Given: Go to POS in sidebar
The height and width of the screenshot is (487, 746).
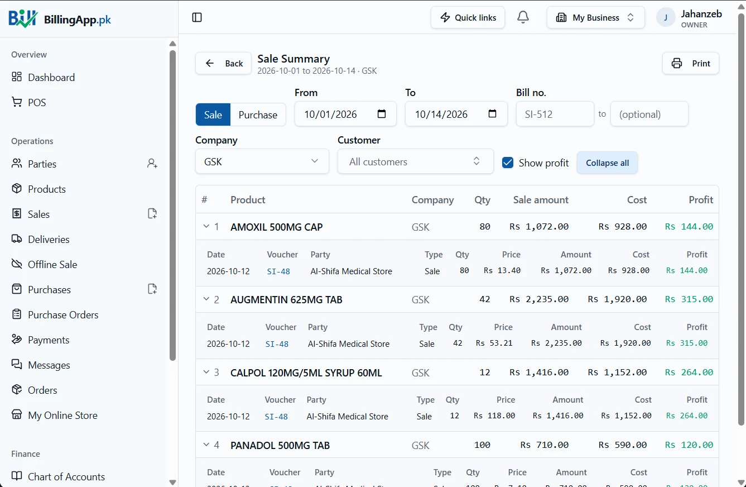Looking at the screenshot, I should 37,102.
